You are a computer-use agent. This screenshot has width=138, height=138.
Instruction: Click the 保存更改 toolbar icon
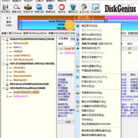(x=6, y=9)
